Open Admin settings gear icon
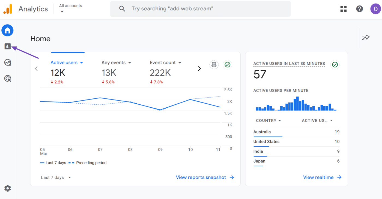 tap(8, 188)
